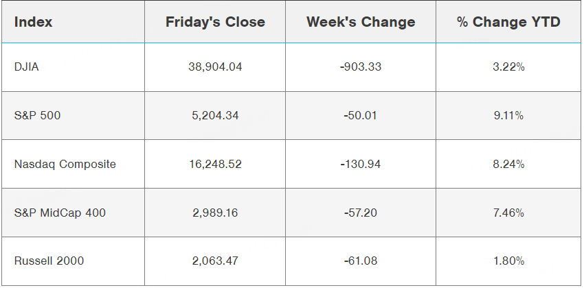584x288 pixels.
Task: Click the MidCap 400 close 2,989.16
Action: coord(215,213)
